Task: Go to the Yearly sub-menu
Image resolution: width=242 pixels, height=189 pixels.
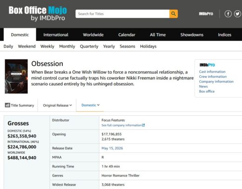Action: (x=109, y=46)
